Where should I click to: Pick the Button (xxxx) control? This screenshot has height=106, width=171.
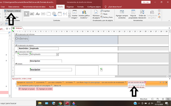[43, 14]
